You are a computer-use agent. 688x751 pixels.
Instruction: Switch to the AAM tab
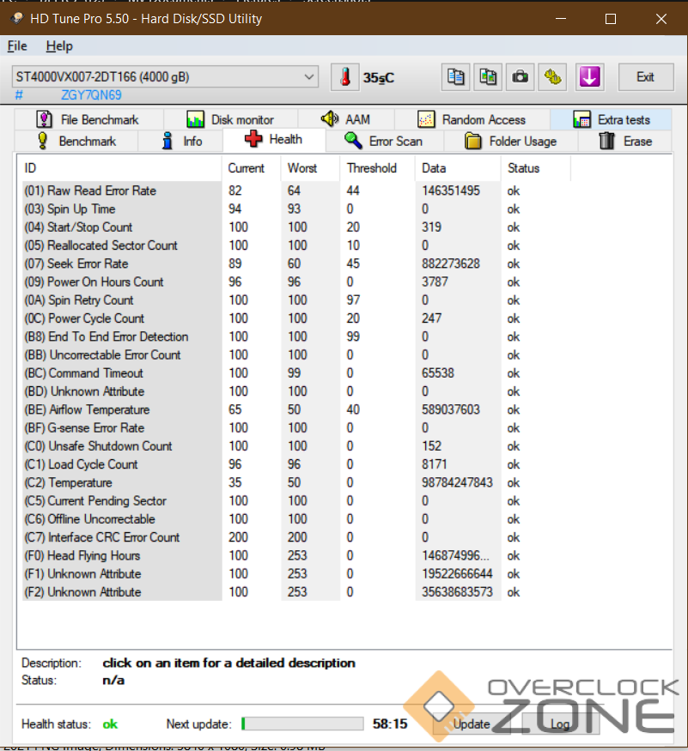click(346, 119)
